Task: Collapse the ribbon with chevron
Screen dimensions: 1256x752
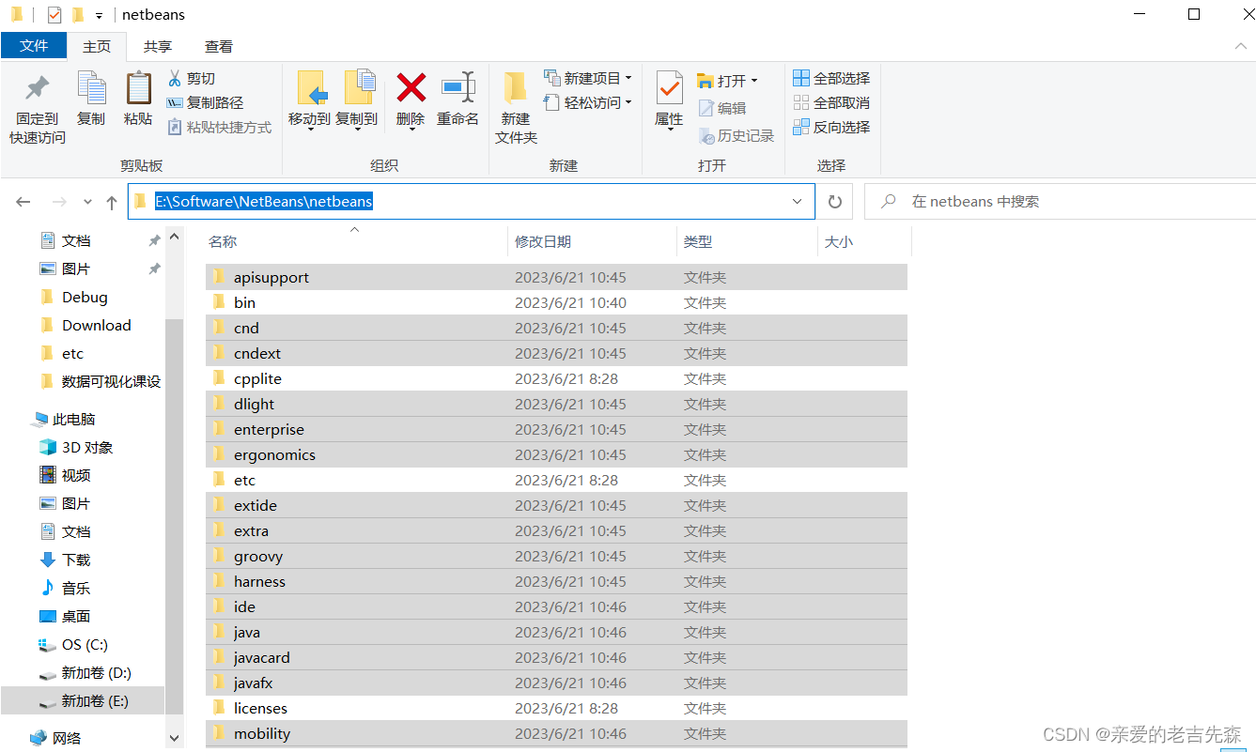Action: pyautogui.click(x=1239, y=46)
